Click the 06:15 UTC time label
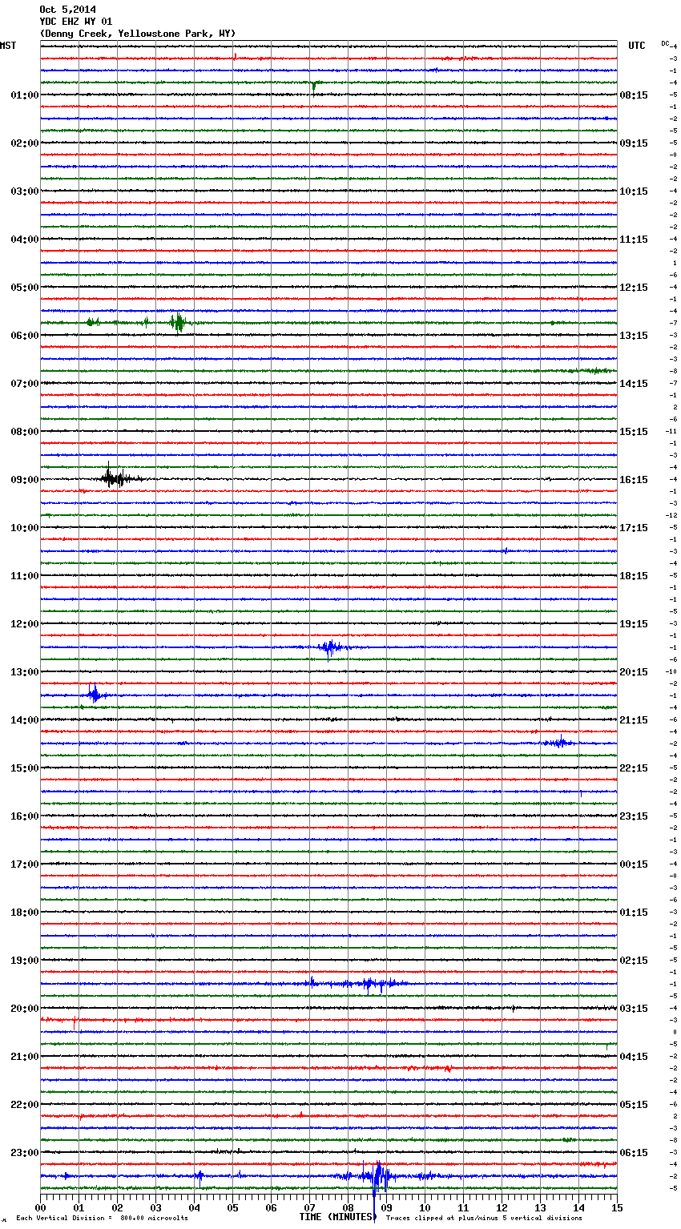 point(634,1153)
